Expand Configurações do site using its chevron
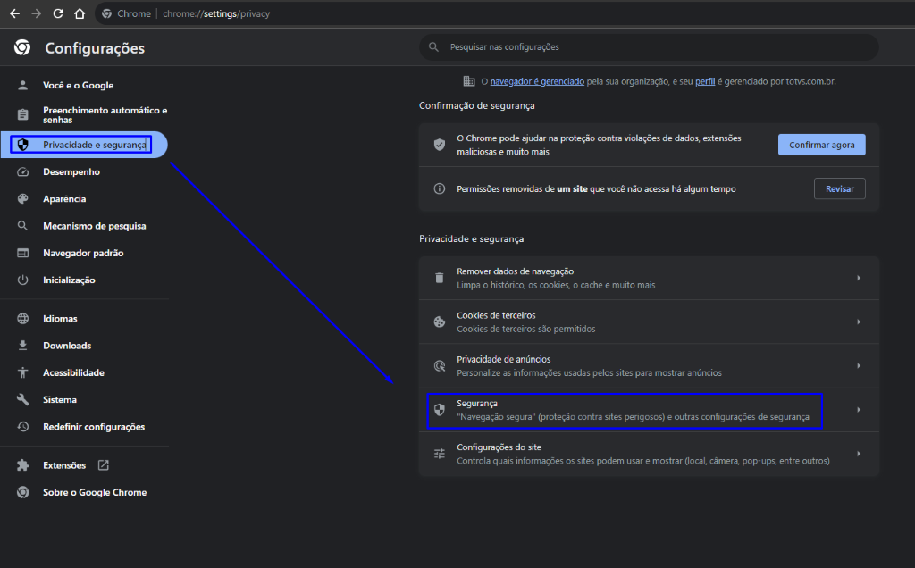 (858, 454)
